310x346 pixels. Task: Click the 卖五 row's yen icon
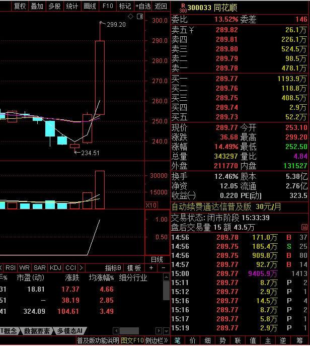[x=191, y=30]
